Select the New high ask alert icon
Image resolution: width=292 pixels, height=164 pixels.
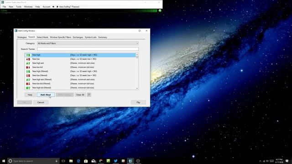(28, 63)
